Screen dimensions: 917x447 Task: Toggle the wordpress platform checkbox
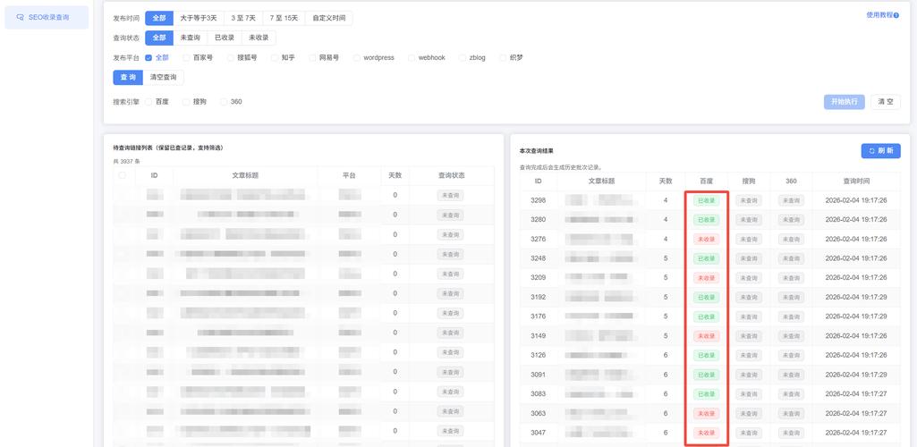(356, 57)
